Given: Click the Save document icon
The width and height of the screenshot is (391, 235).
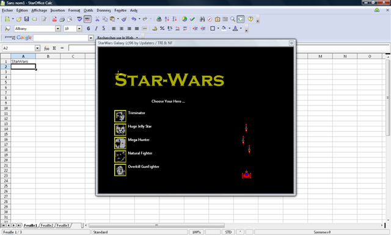Looking at the screenshot, I should point(26,19).
